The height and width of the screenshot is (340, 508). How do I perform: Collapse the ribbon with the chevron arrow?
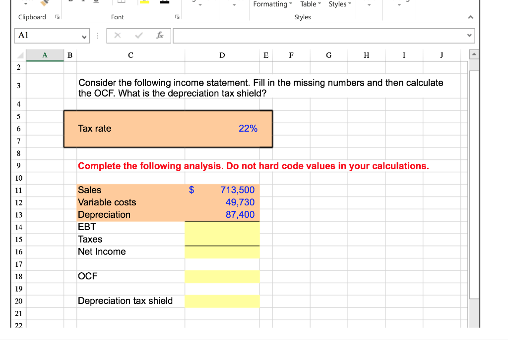point(470,16)
